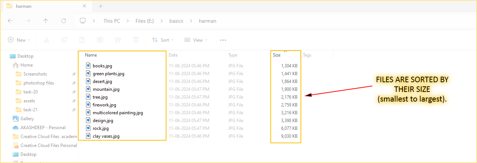The image size is (477, 163).
Task: Click the basics breadcrumb in address bar
Action: pos(176,21)
